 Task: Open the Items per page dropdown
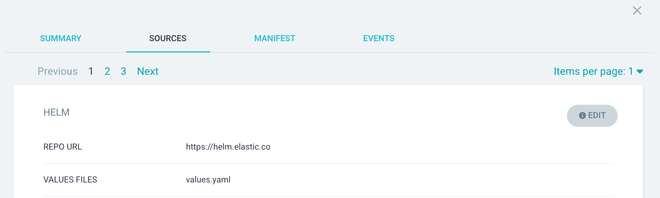click(x=593, y=72)
